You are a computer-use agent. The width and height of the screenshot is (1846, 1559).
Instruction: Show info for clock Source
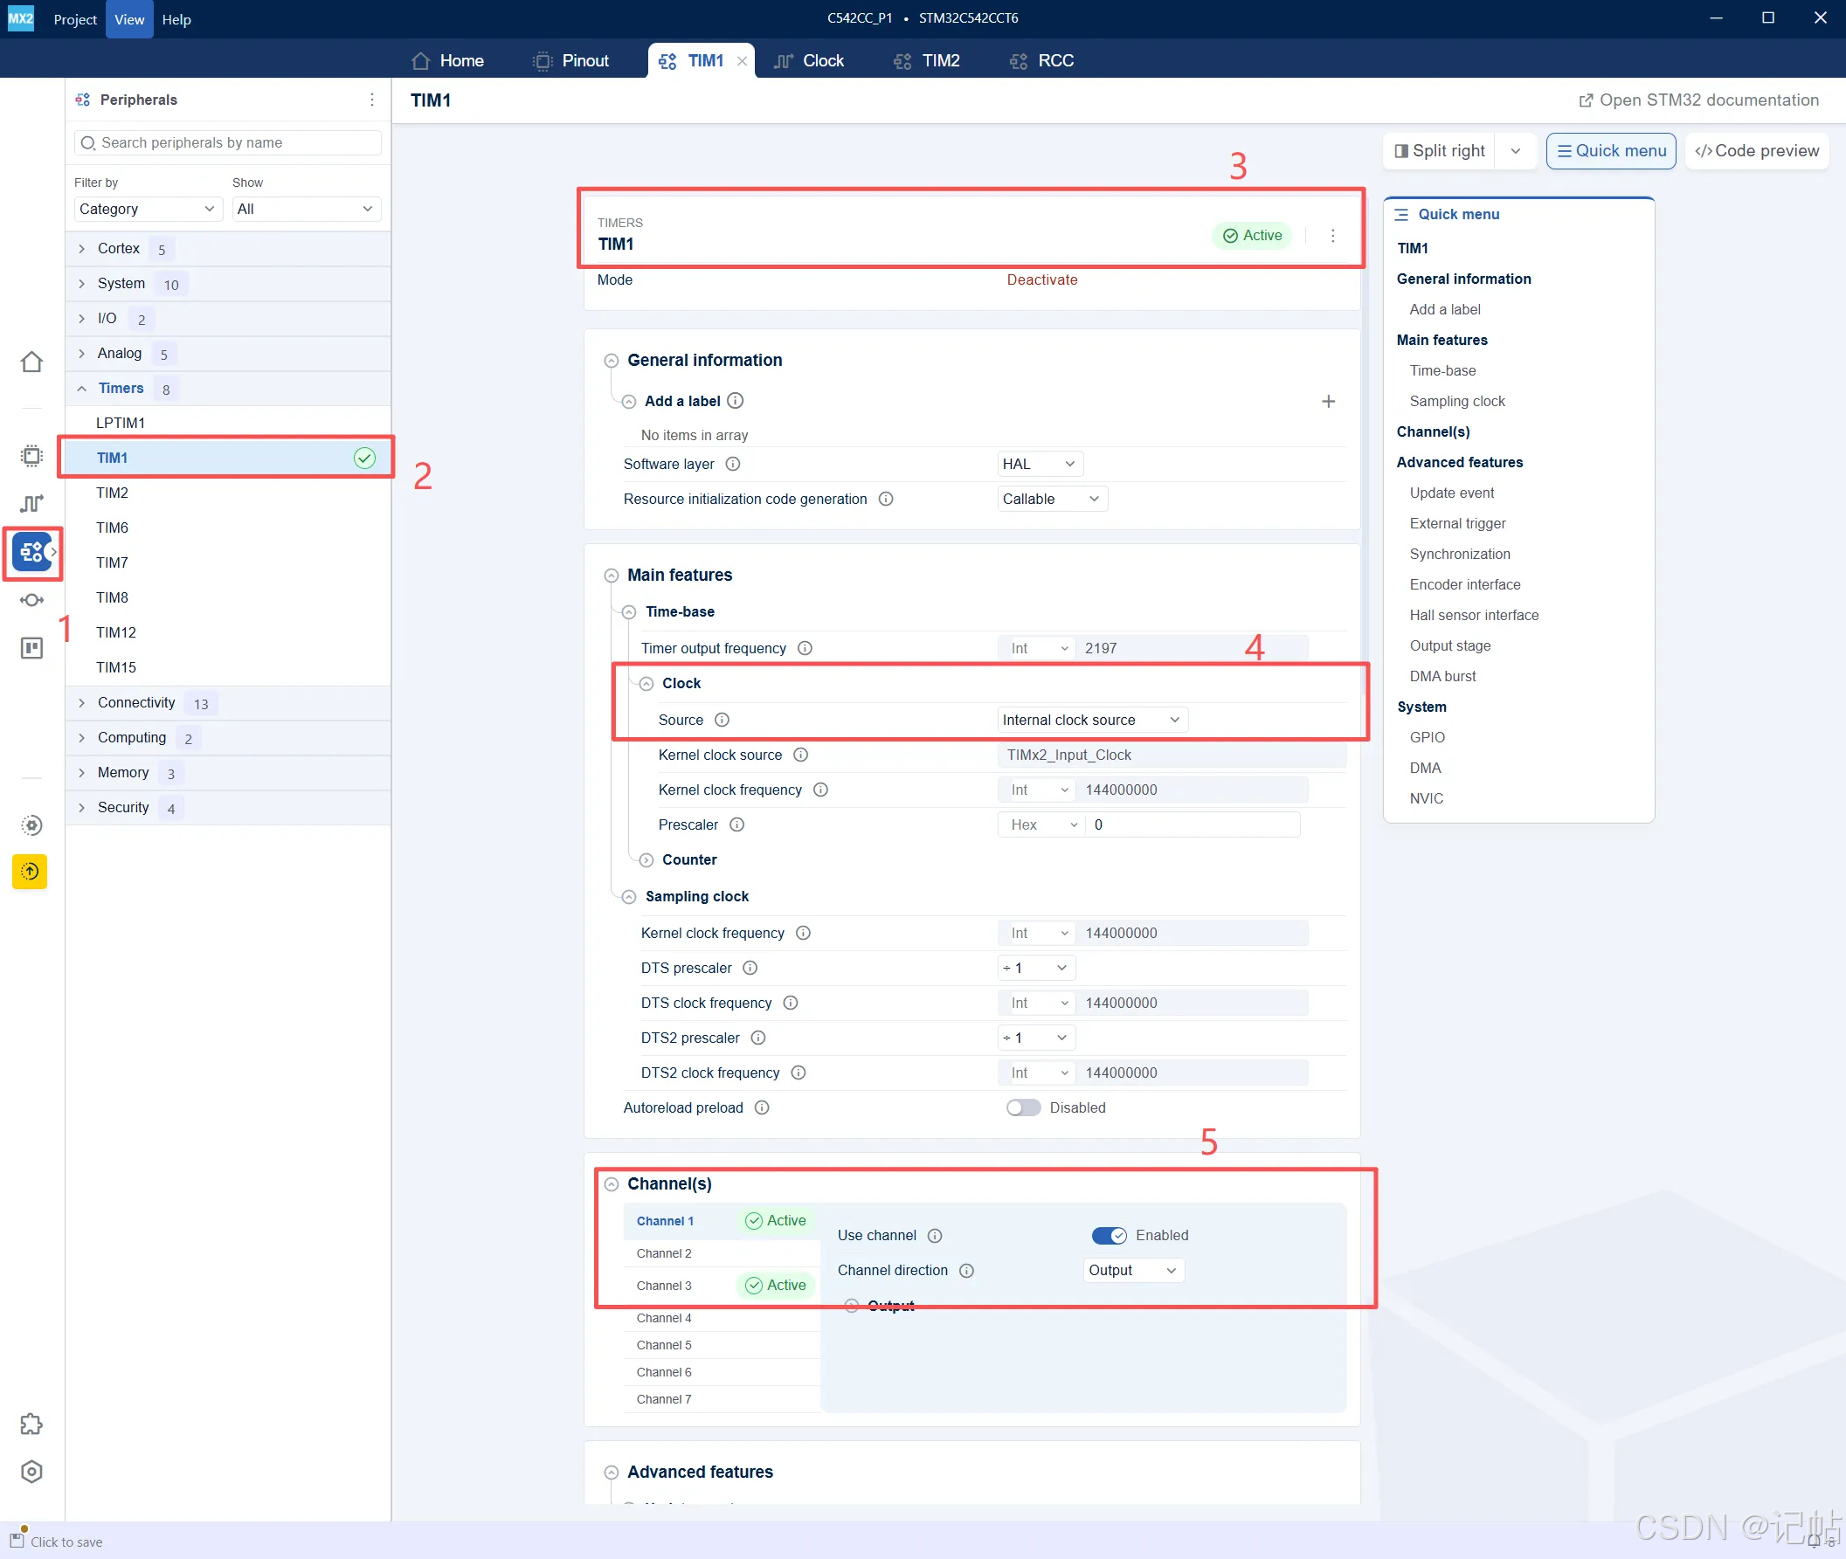pyautogui.click(x=722, y=720)
